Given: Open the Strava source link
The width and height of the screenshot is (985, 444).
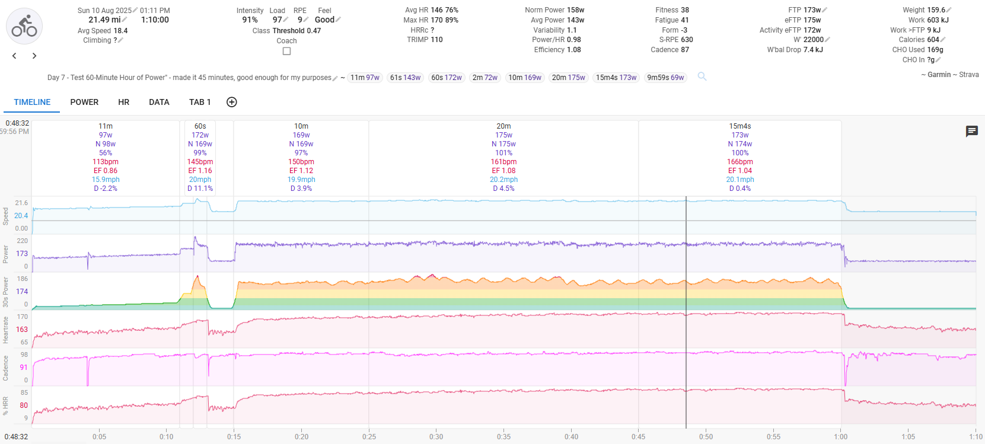Looking at the screenshot, I should tap(968, 75).
